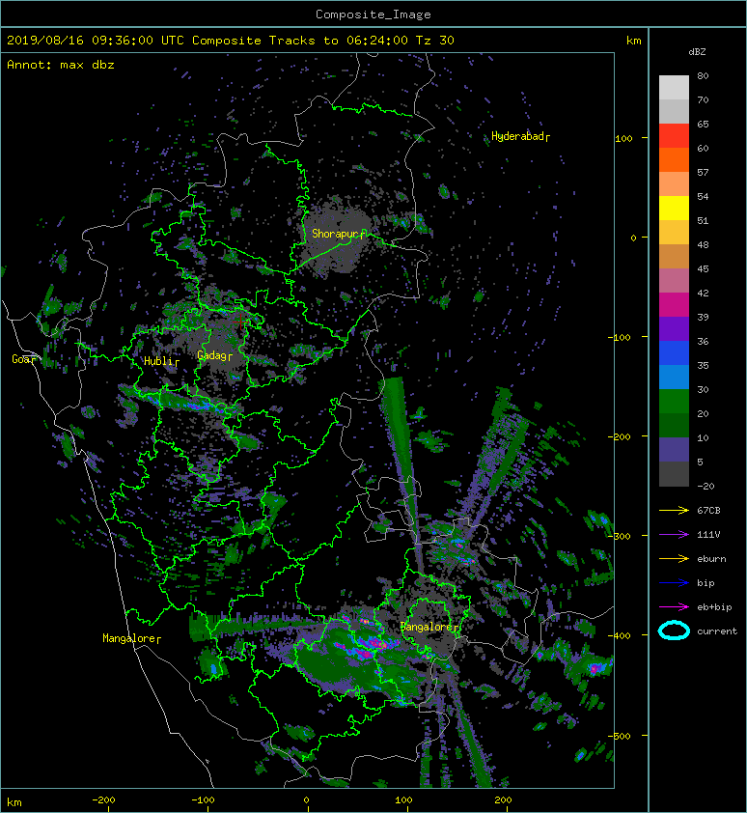Click the 0 km horizontal axis tick label
This screenshot has width=747, height=813.
pyautogui.click(x=306, y=800)
